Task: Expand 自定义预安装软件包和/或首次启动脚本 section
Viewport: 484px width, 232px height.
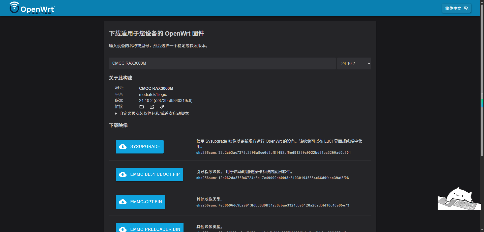Action: pyautogui.click(x=153, y=113)
